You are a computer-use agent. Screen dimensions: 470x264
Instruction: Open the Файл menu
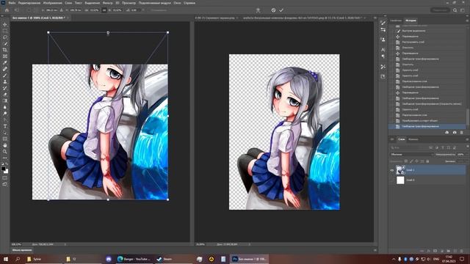coord(12,3)
